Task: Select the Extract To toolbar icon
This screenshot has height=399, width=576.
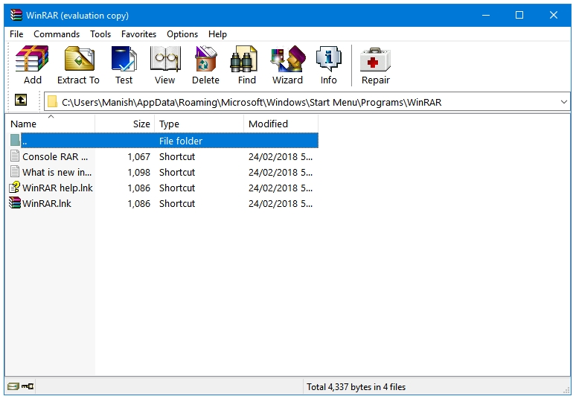Action: (x=78, y=65)
